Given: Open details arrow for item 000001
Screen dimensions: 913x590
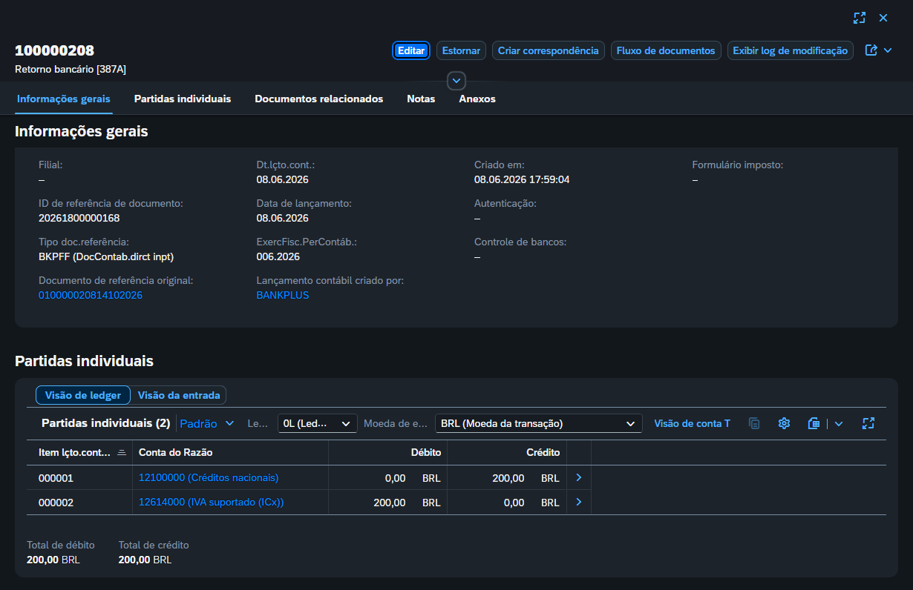Looking at the screenshot, I should pos(579,478).
